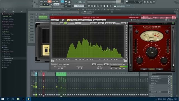Click the DBFS metering button in SPAN

pyautogui.click(x=106, y=65)
